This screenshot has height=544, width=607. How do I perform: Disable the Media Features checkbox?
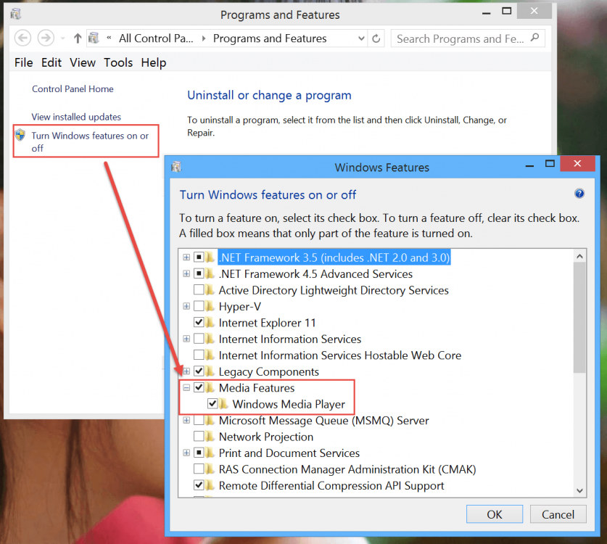click(x=199, y=387)
